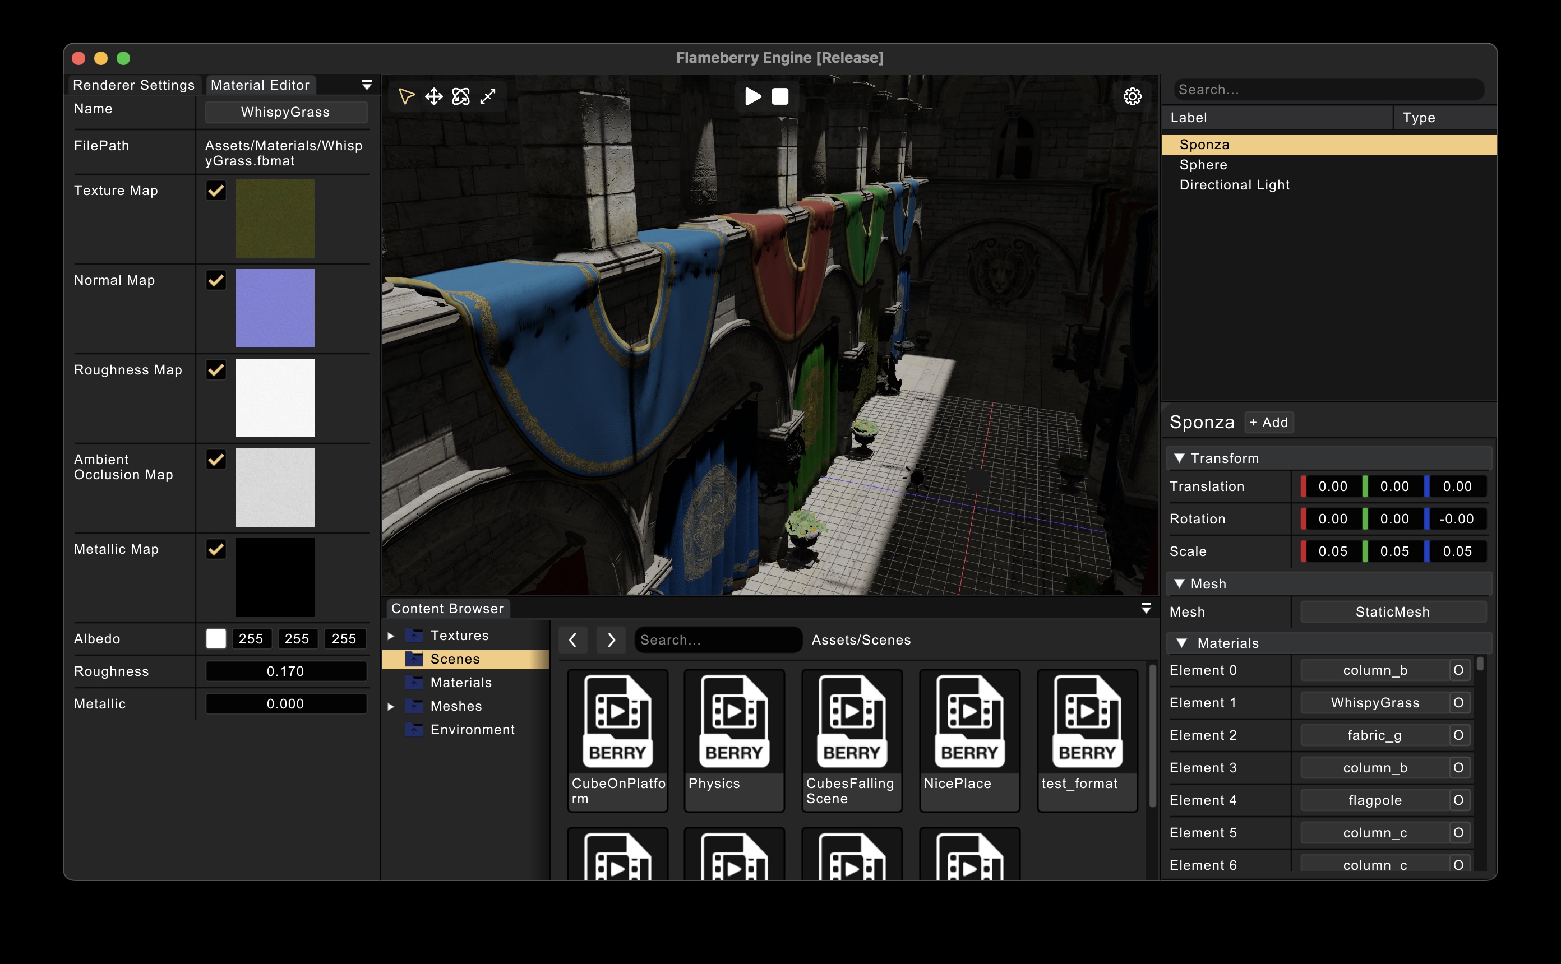Toggle the Roughness Map checkbox
This screenshot has height=964, width=1561.
coord(216,370)
